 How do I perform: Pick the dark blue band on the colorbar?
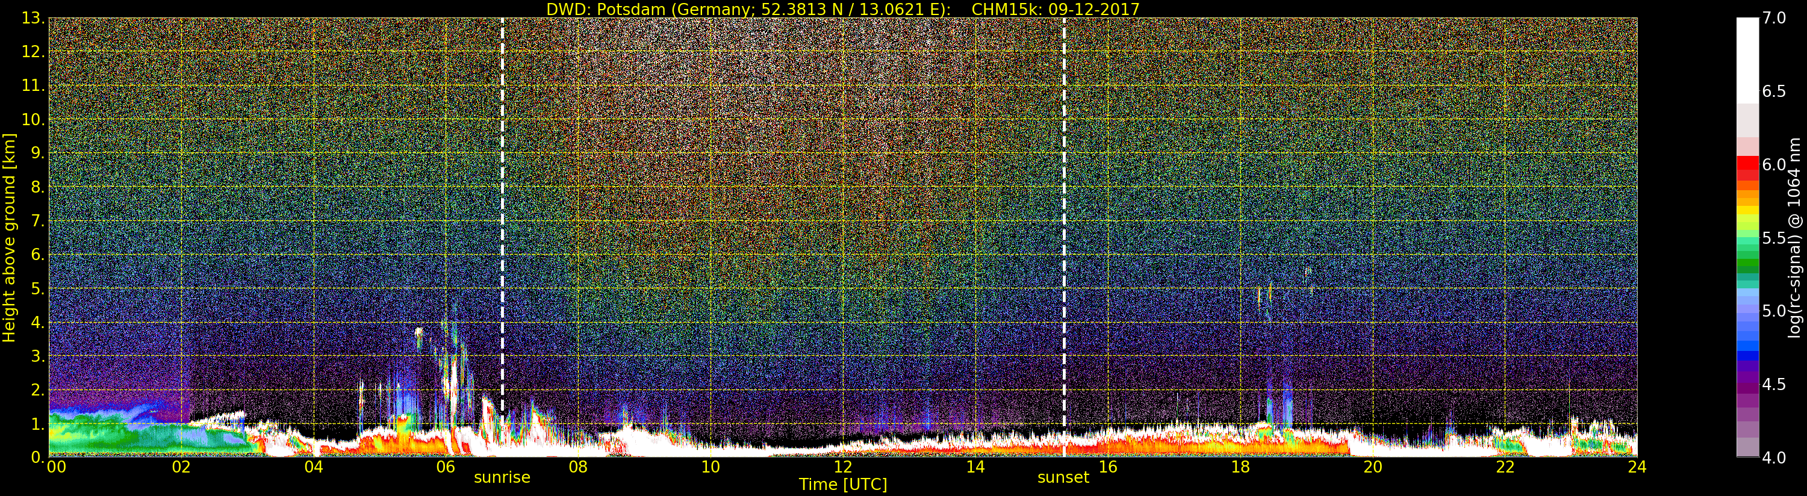point(1747,355)
